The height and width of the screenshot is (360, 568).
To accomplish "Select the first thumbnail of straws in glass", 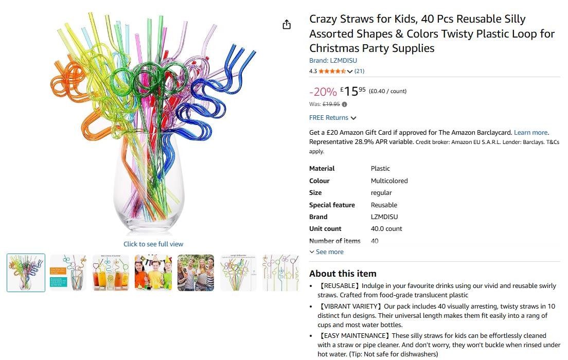I will [x=26, y=273].
